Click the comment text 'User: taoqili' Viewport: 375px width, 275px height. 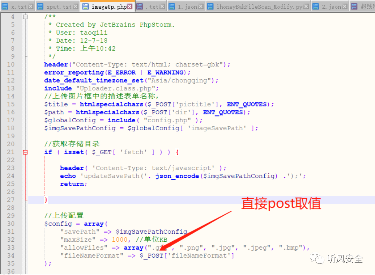click(x=82, y=33)
